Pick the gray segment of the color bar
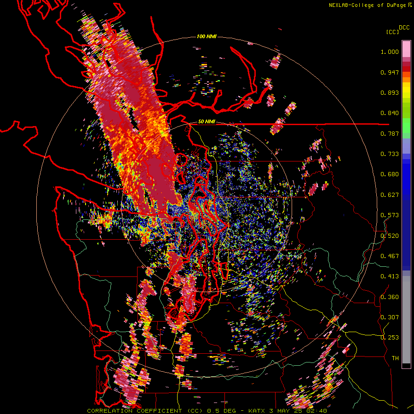Viewport: 414px width, 414px height. coord(406,320)
